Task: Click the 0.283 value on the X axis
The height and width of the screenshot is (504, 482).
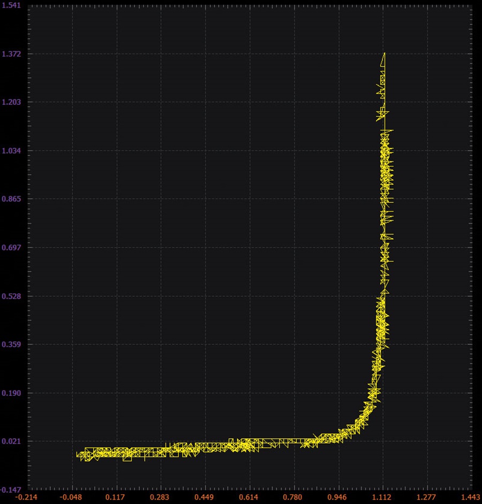Action: 159,498
